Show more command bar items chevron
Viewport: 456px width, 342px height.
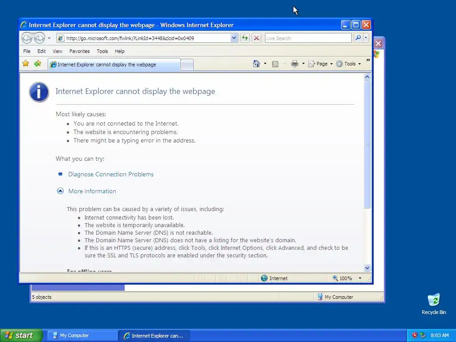click(368, 60)
